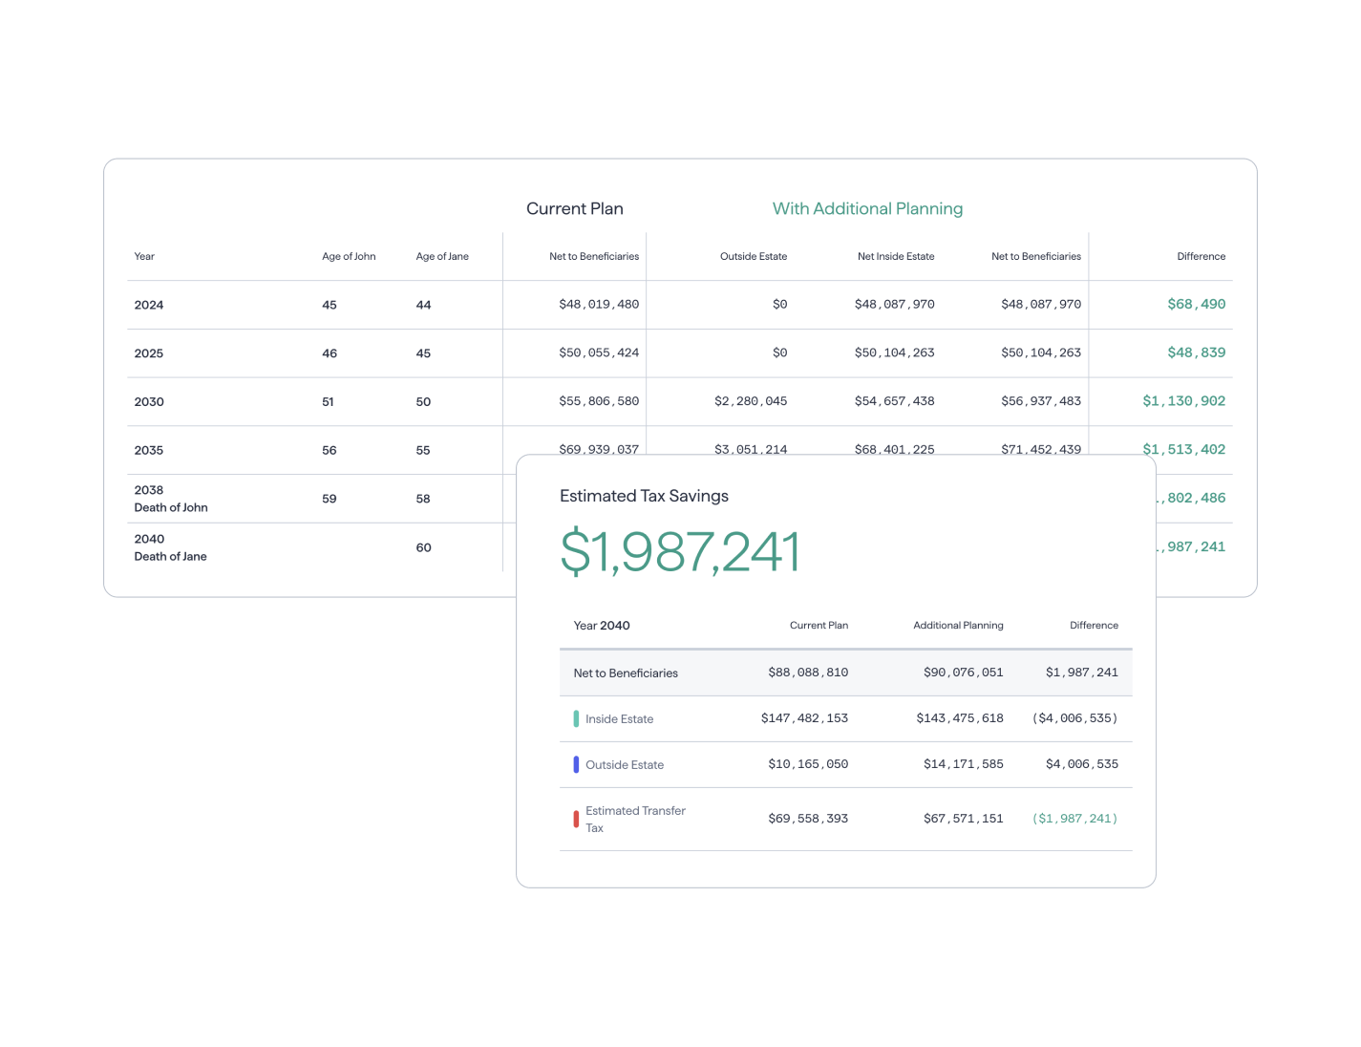Click the green $1,130,902 difference for 2030
This screenshot has width=1361, height=1047.
point(1184,401)
